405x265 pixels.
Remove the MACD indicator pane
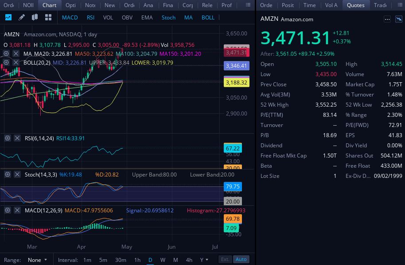click(17, 210)
